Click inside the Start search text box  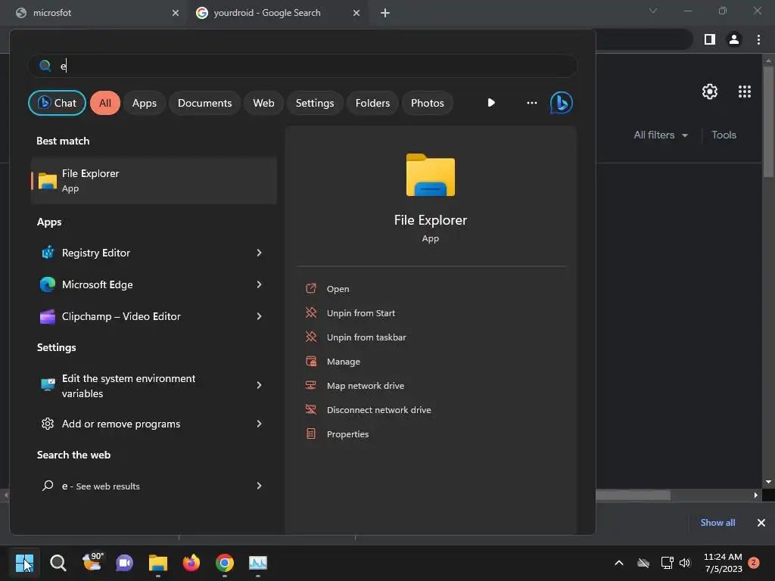coord(303,66)
